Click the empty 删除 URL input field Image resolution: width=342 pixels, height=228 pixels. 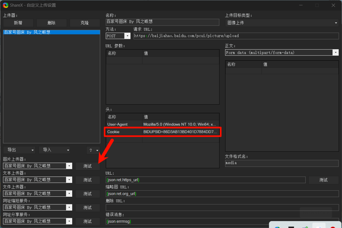point(222,207)
